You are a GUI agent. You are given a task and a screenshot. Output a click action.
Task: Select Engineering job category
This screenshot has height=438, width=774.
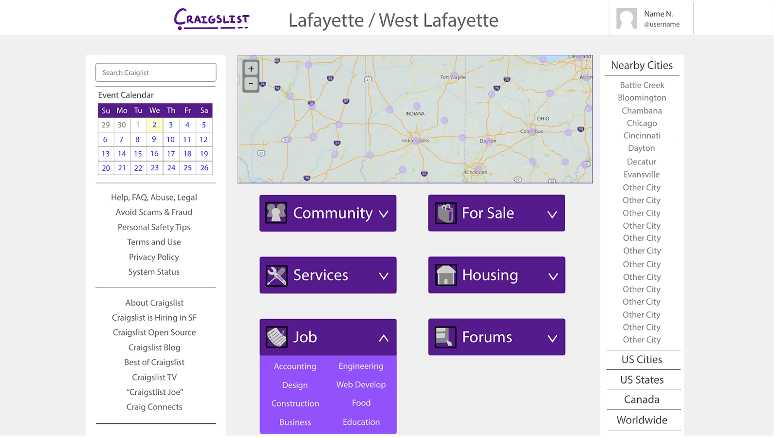[361, 366]
